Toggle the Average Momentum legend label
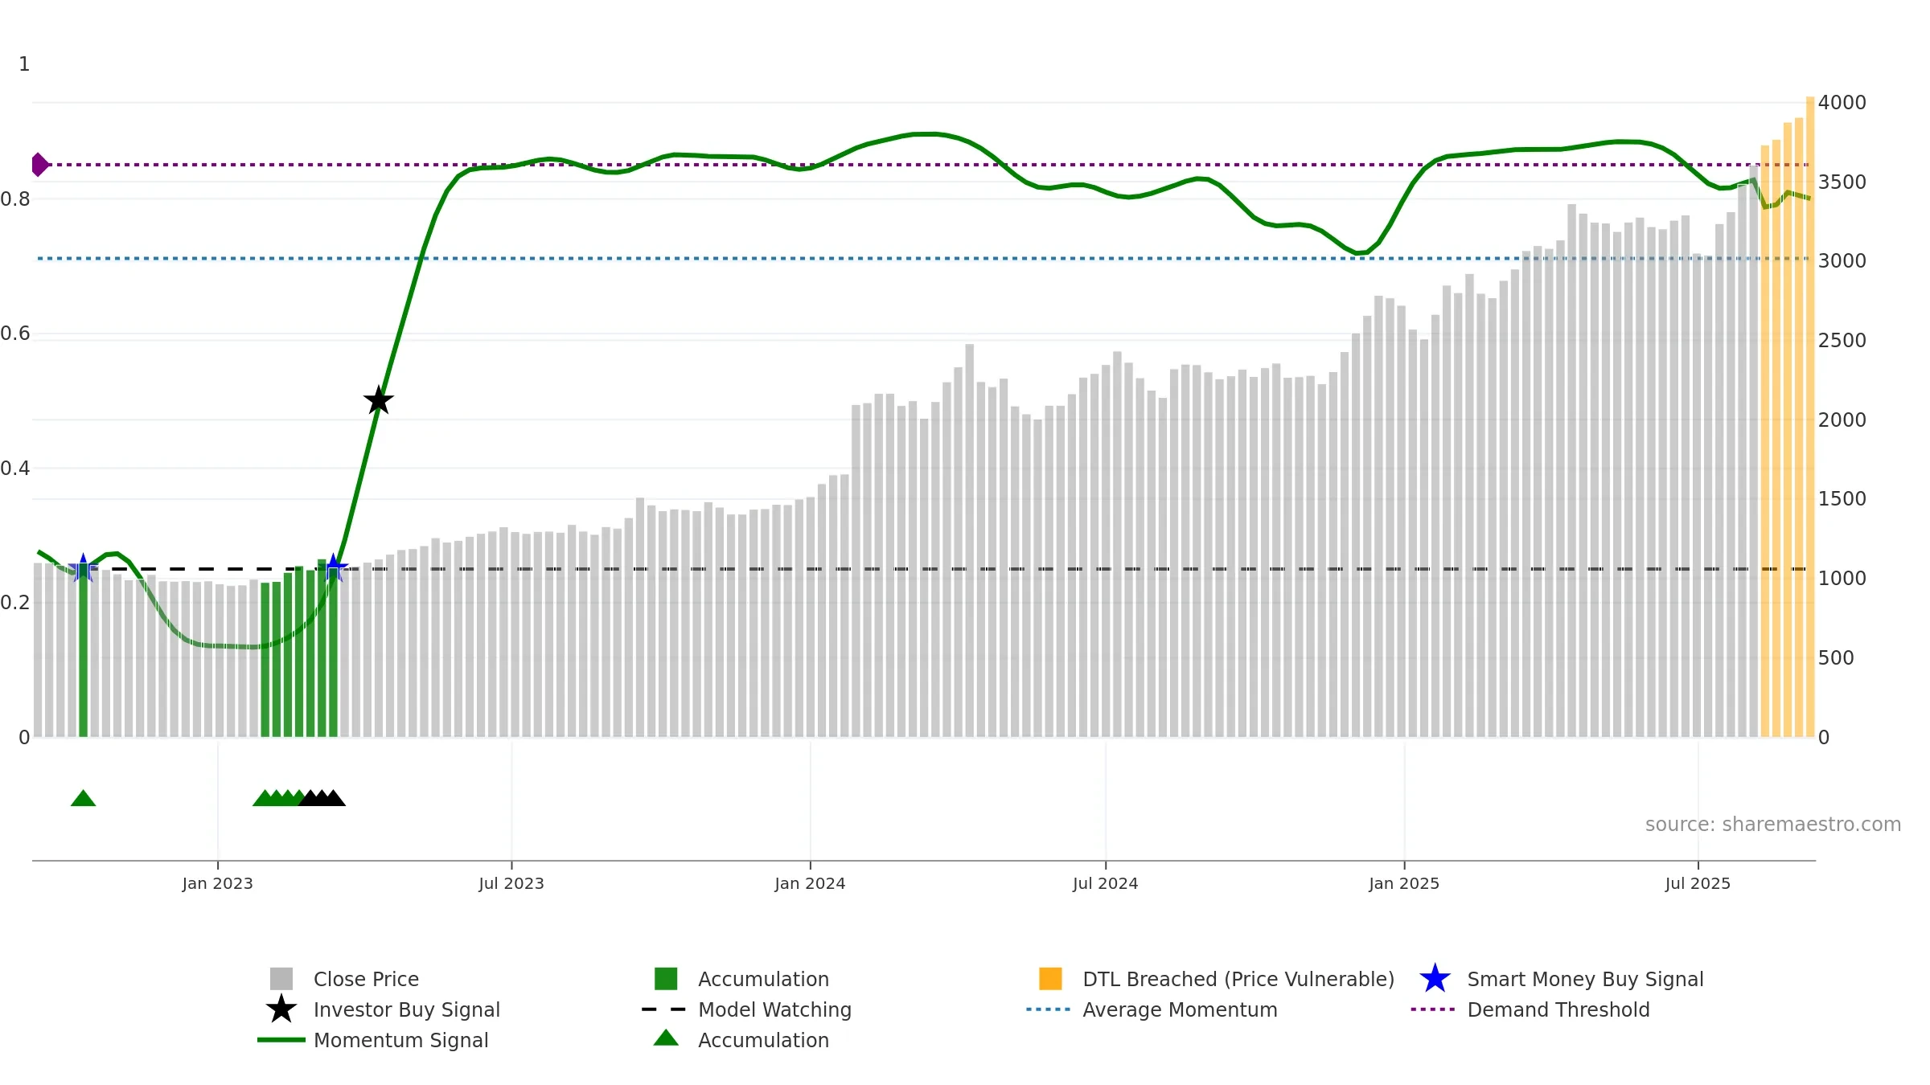The height and width of the screenshot is (1085, 1930). pos(1180,1009)
